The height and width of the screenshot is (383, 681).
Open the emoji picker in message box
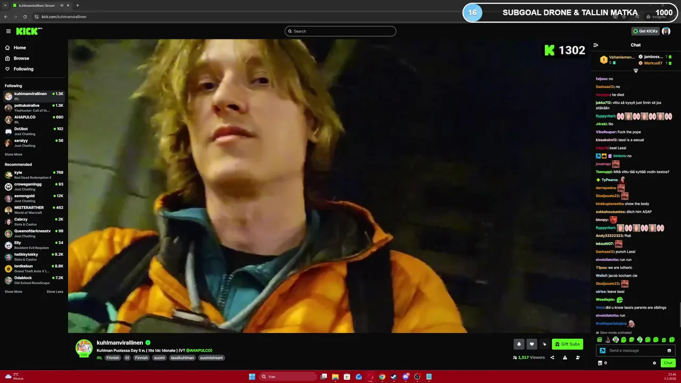click(x=669, y=351)
